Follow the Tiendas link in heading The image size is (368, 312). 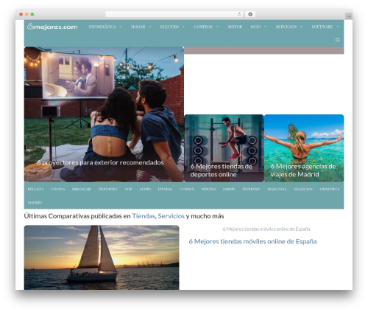pos(144,216)
